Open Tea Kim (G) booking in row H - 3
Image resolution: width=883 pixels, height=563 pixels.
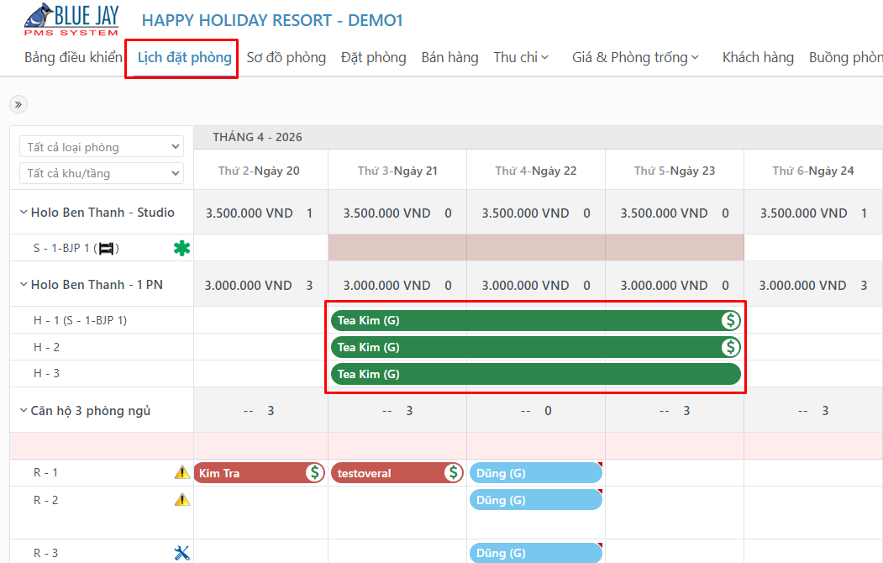click(x=535, y=374)
